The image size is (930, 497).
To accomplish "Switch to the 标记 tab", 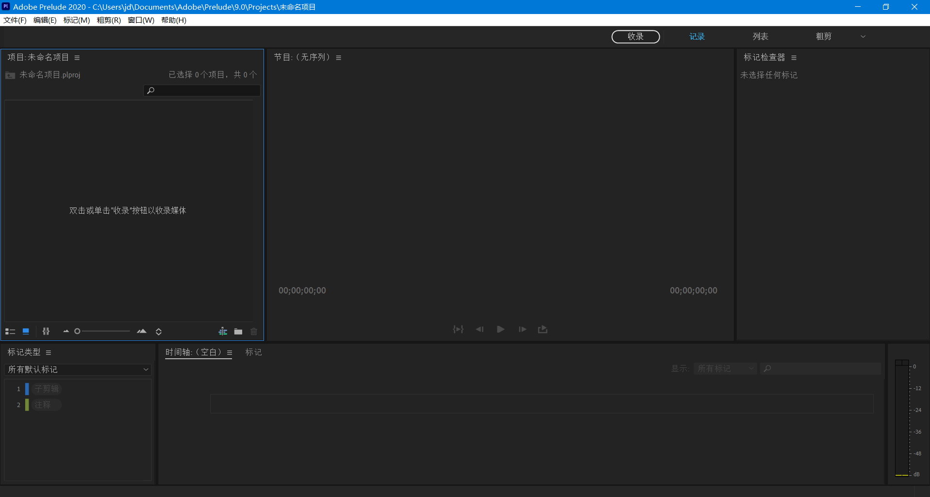I will (x=253, y=352).
